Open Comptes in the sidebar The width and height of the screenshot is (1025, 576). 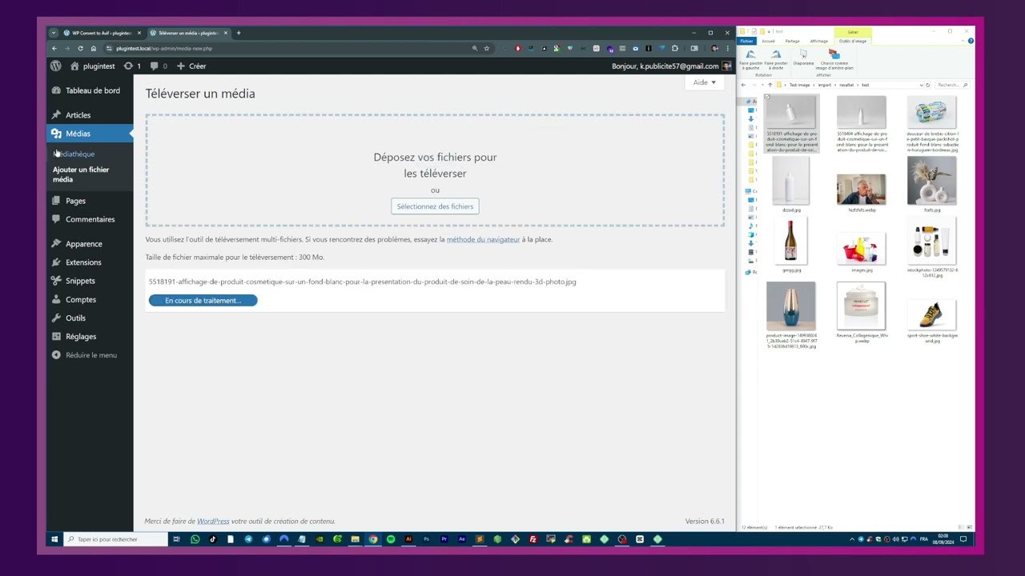[x=90, y=299]
